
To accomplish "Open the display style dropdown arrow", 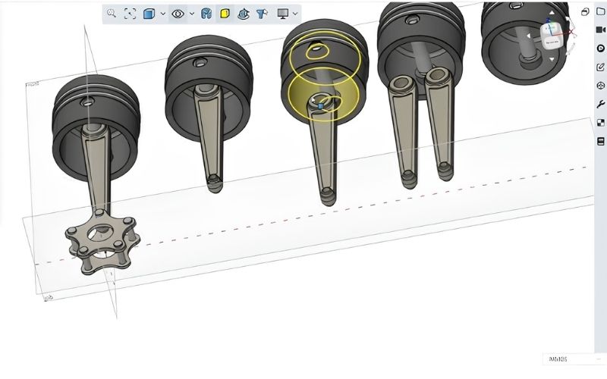I will 163,14.
